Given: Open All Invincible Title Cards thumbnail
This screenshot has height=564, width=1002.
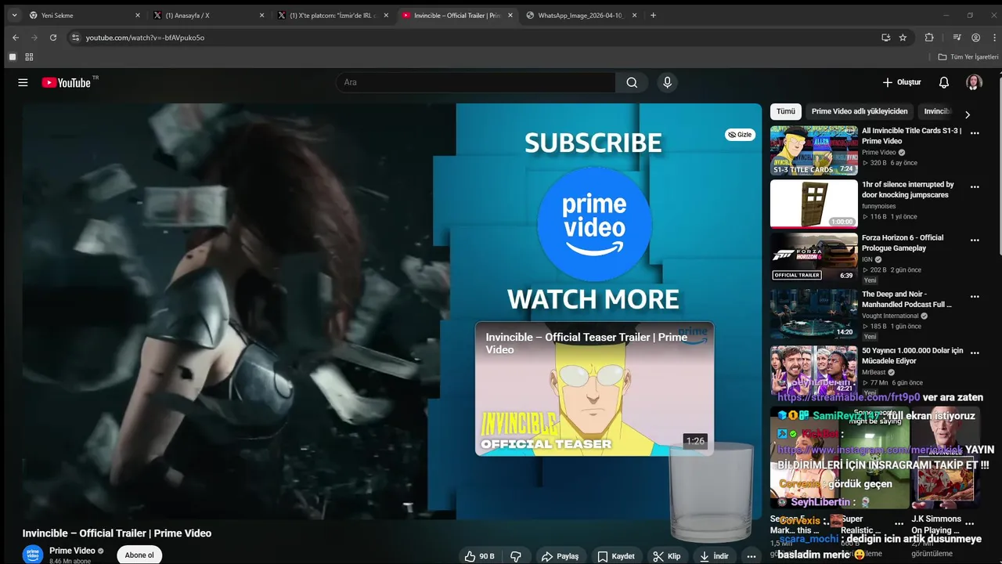Looking at the screenshot, I should [x=814, y=150].
